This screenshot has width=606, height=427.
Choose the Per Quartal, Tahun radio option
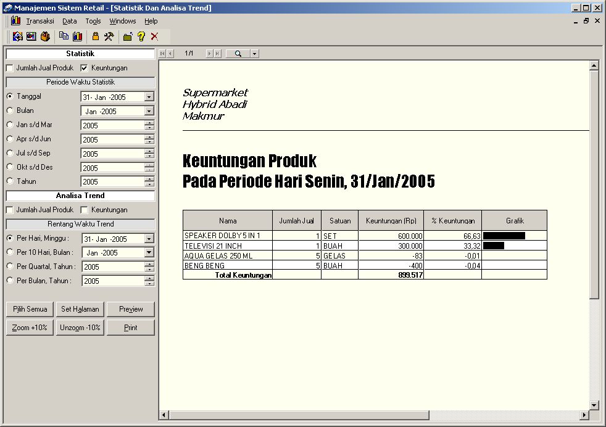(10, 267)
